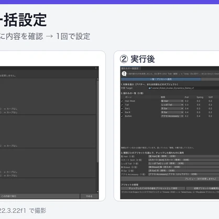Switch to the 一覧・プリセット適用 tab

pos(161,79)
